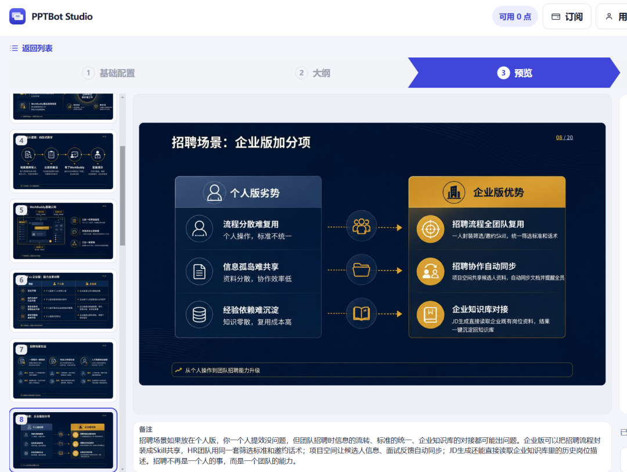Click the sync people icon beside 招聘协作自动同步
The height and width of the screenshot is (472, 627).
point(430,272)
